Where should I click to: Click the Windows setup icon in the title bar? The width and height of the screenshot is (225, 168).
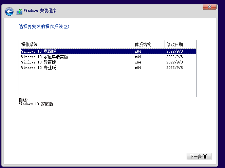click(19, 12)
